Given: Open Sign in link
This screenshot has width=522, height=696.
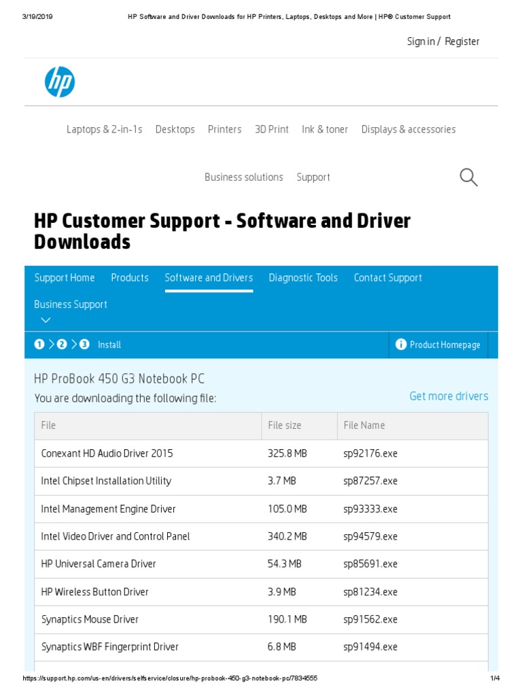Looking at the screenshot, I should [421, 41].
